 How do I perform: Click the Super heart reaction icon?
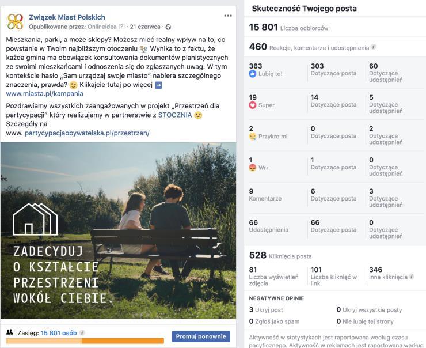(x=252, y=105)
